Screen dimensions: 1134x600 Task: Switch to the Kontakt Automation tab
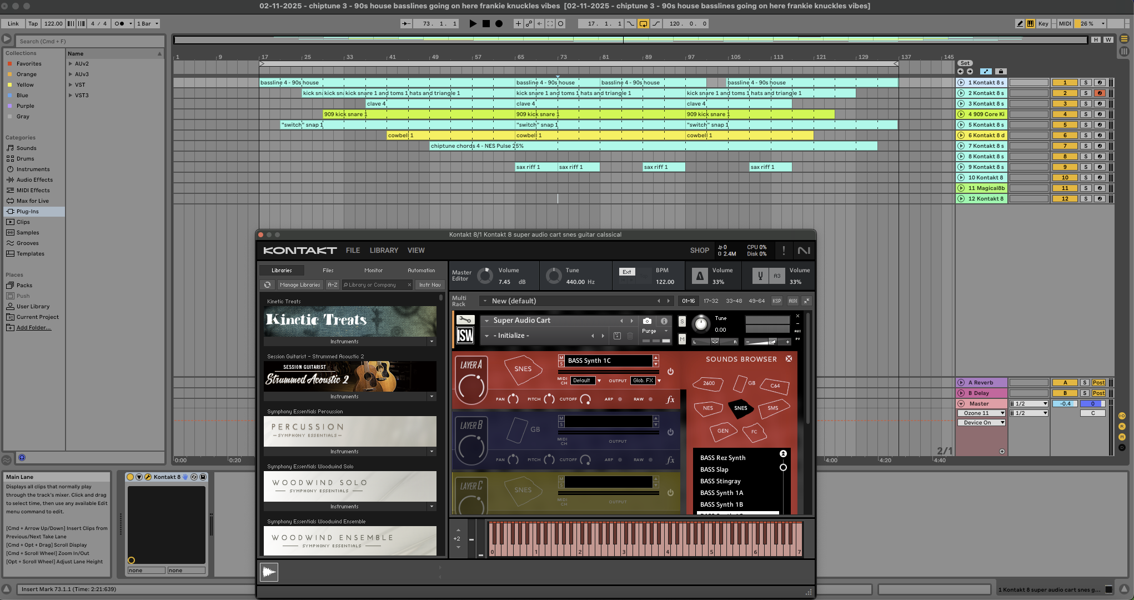422,270
